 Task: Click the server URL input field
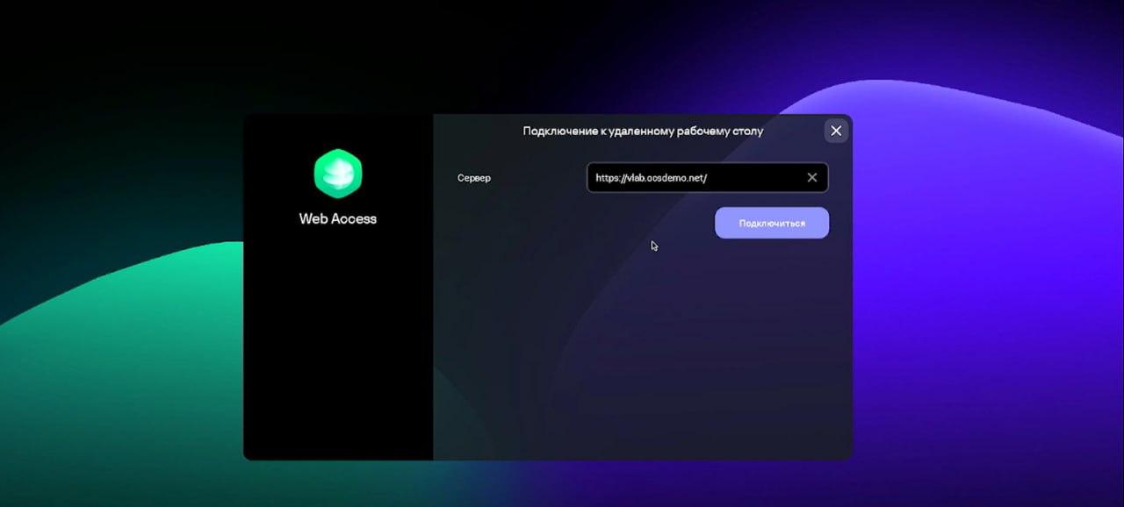pos(707,177)
